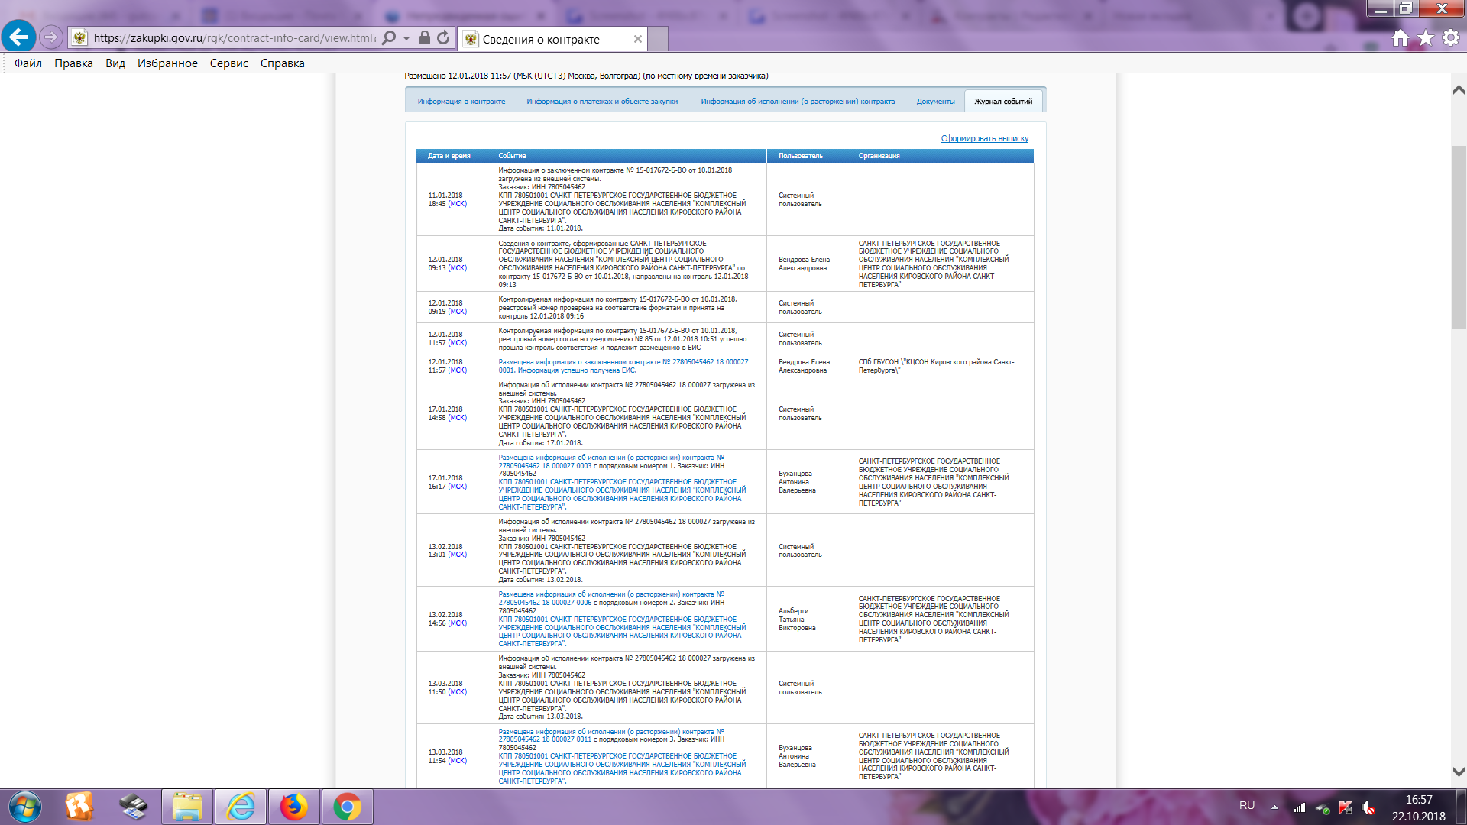Switch to Информация о платежах и объекте закупки tab

tap(602, 102)
